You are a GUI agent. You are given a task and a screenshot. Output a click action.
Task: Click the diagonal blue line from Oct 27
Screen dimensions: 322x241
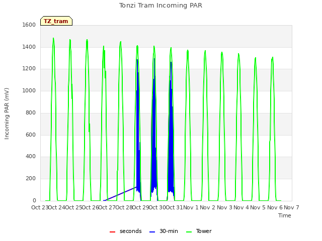coord(120,193)
